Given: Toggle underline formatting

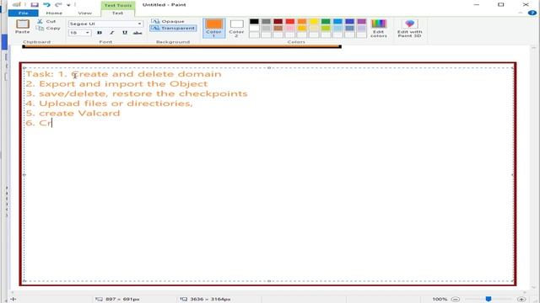Looking at the screenshot, I should click(125, 33).
